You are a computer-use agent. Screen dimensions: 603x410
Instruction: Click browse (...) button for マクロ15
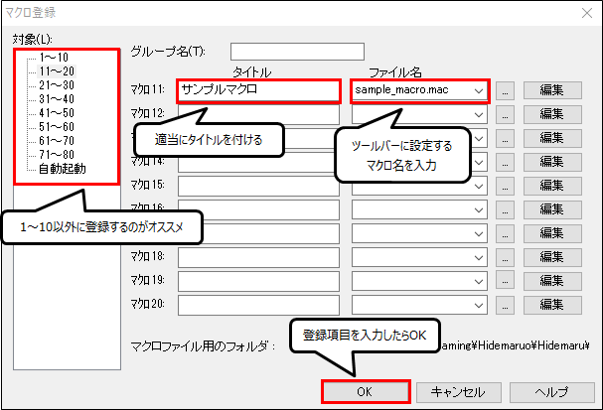[x=505, y=187]
